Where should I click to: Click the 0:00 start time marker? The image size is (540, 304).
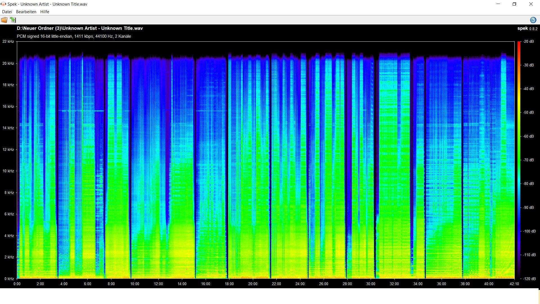tap(17, 284)
